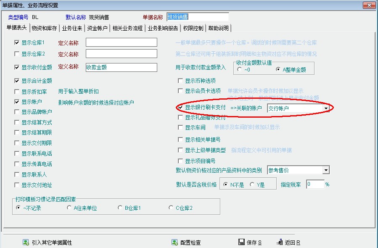
Task: Select the A整单金额 radio button
Action: (x=278, y=69)
